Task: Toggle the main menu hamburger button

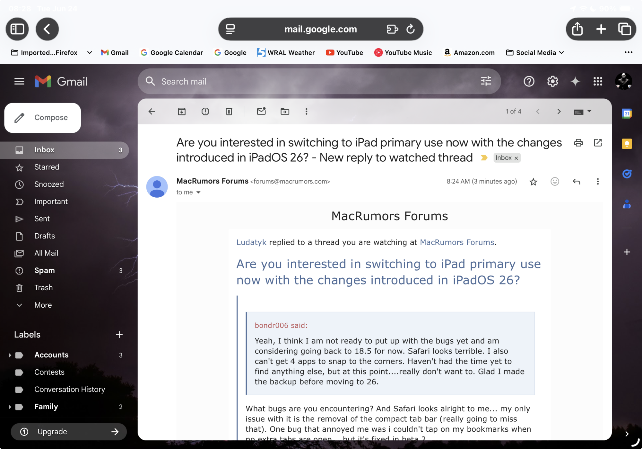Action: coord(19,82)
